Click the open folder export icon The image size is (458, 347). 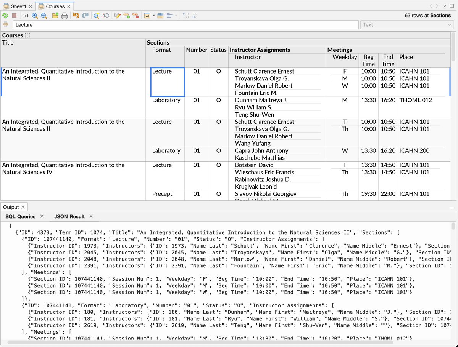(x=55, y=16)
